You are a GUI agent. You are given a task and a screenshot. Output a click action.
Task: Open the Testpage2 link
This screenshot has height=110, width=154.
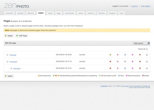point(13,62)
